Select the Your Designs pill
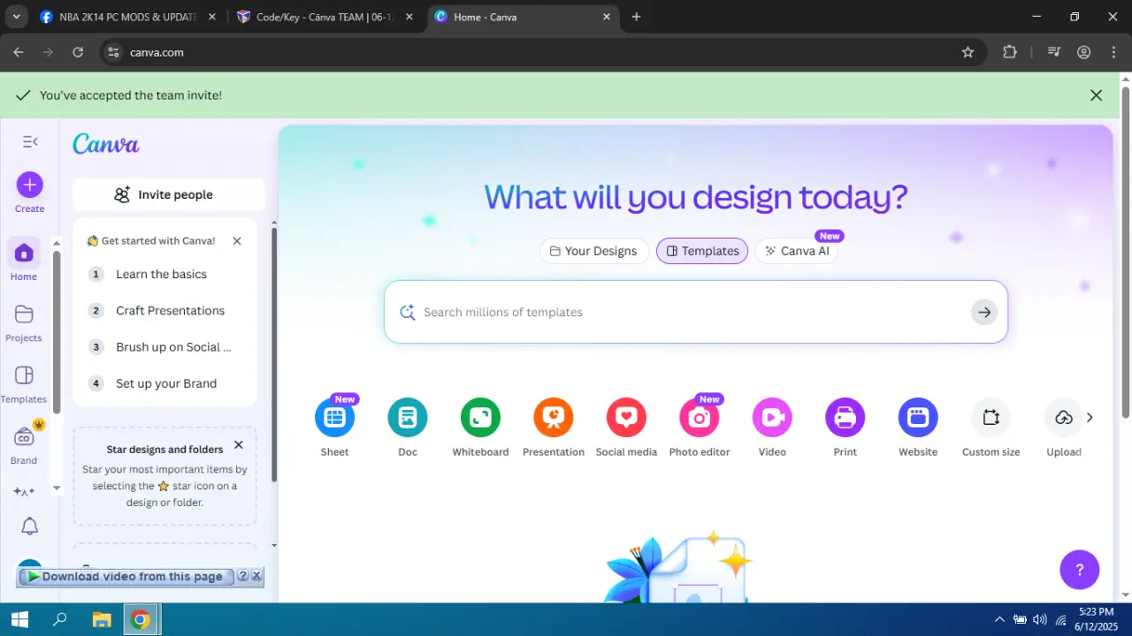 click(x=593, y=251)
